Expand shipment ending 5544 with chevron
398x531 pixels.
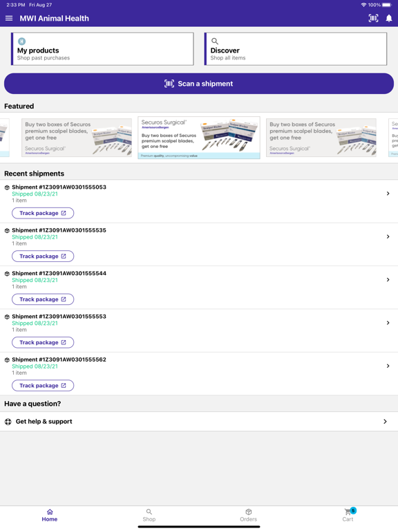coord(388,280)
